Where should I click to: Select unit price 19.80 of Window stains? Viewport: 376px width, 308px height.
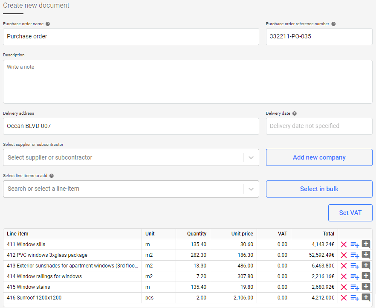(x=247, y=287)
